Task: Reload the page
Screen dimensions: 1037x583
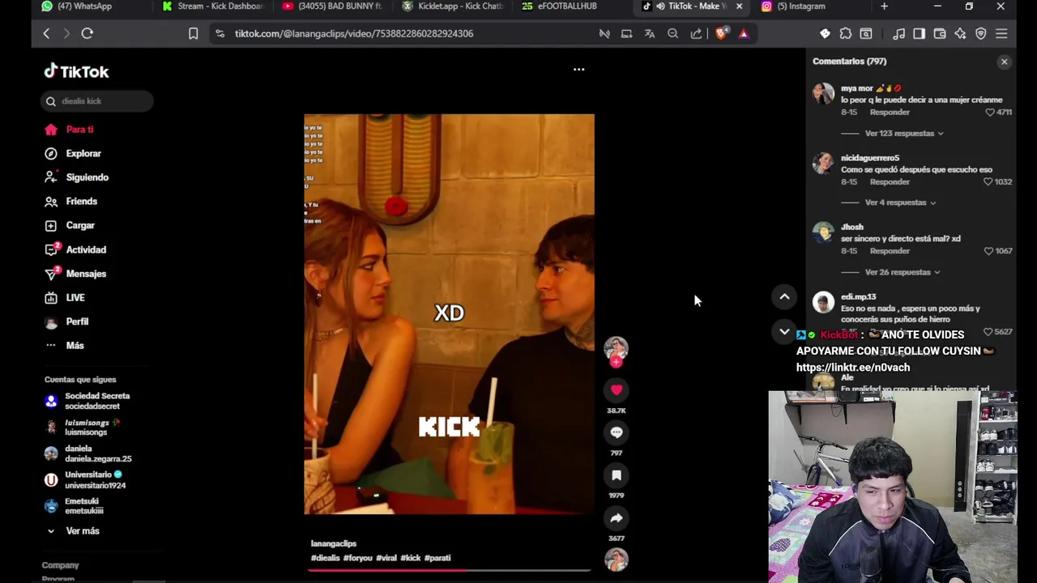Action: click(87, 33)
